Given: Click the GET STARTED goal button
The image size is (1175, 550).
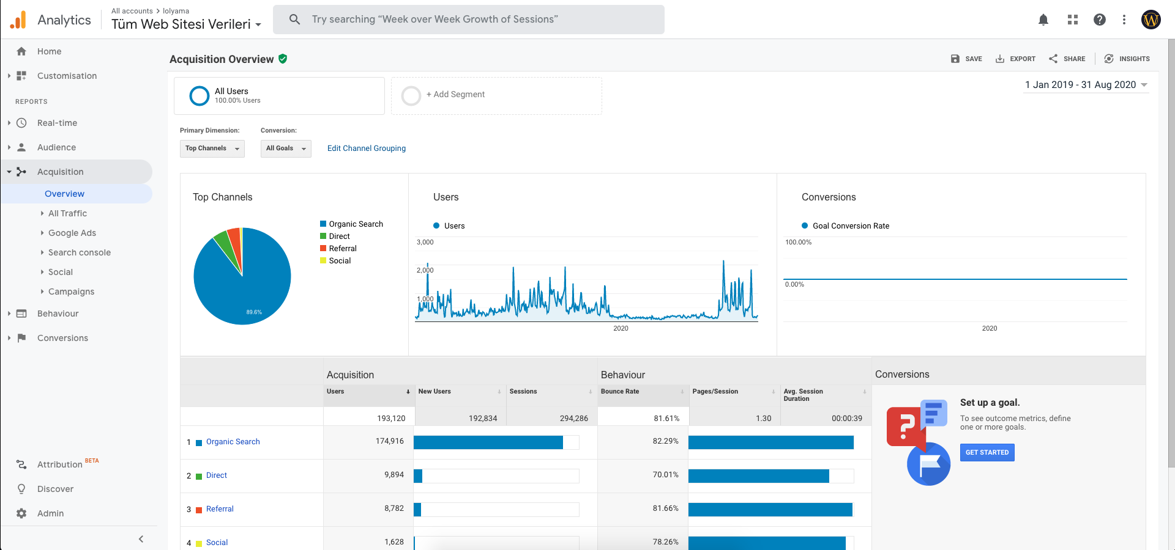Looking at the screenshot, I should [x=987, y=452].
